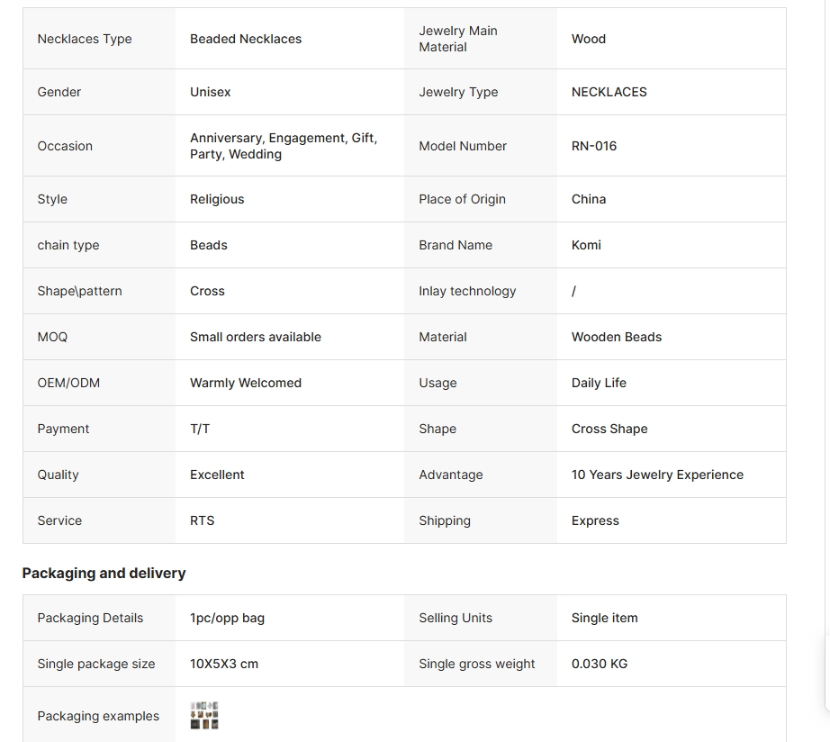Open the Packaging examples thumbnail image
830x742 pixels.
[204, 715]
